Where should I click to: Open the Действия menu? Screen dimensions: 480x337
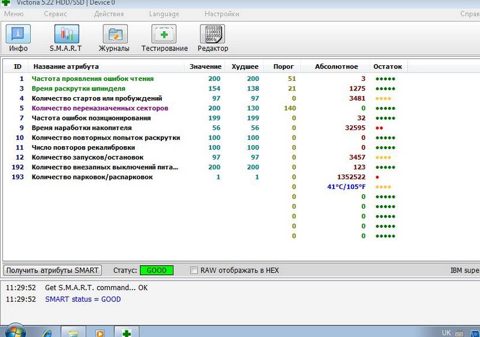pyautogui.click(x=109, y=14)
